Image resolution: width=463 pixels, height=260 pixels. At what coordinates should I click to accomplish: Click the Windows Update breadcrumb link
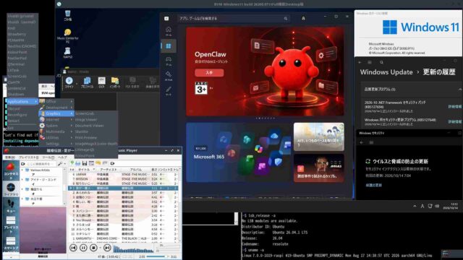[x=386, y=72]
